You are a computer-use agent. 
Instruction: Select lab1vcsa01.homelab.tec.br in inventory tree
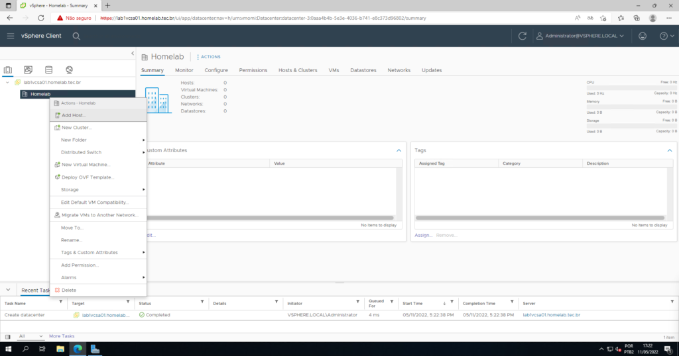tap(52, 82)
